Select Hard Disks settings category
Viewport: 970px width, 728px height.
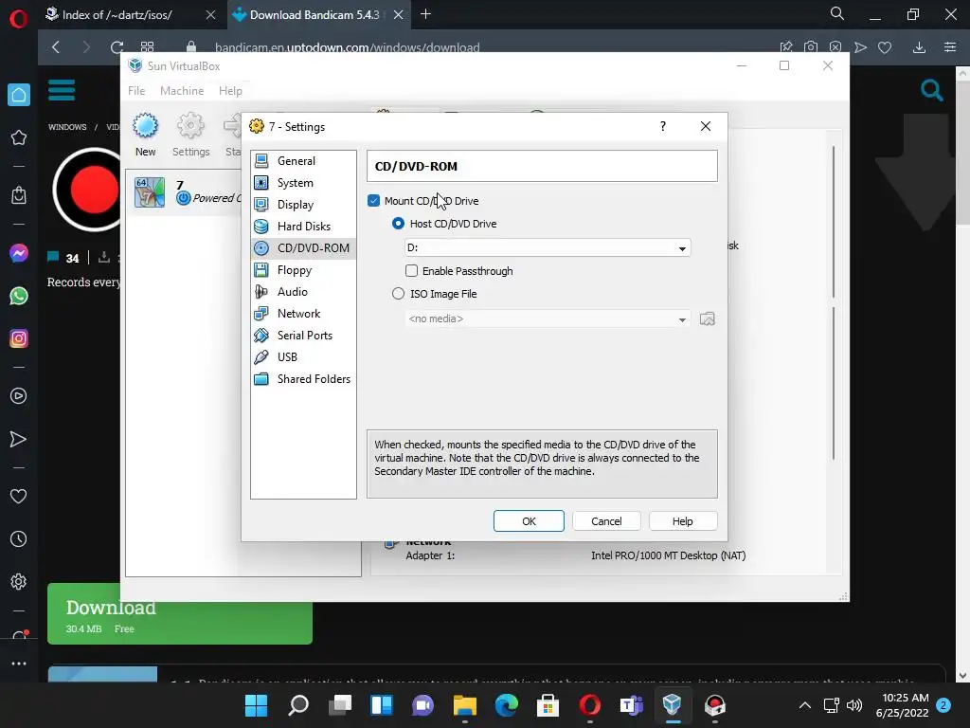click(303, 226)
